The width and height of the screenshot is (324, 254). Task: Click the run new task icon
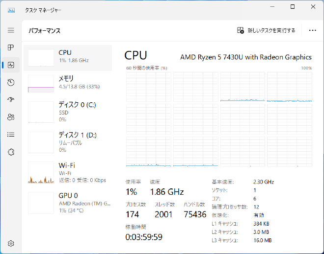tap(241, 30)
